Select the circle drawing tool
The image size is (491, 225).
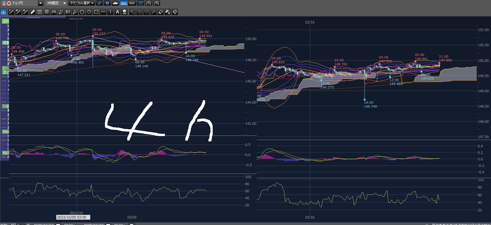point(89,12)
